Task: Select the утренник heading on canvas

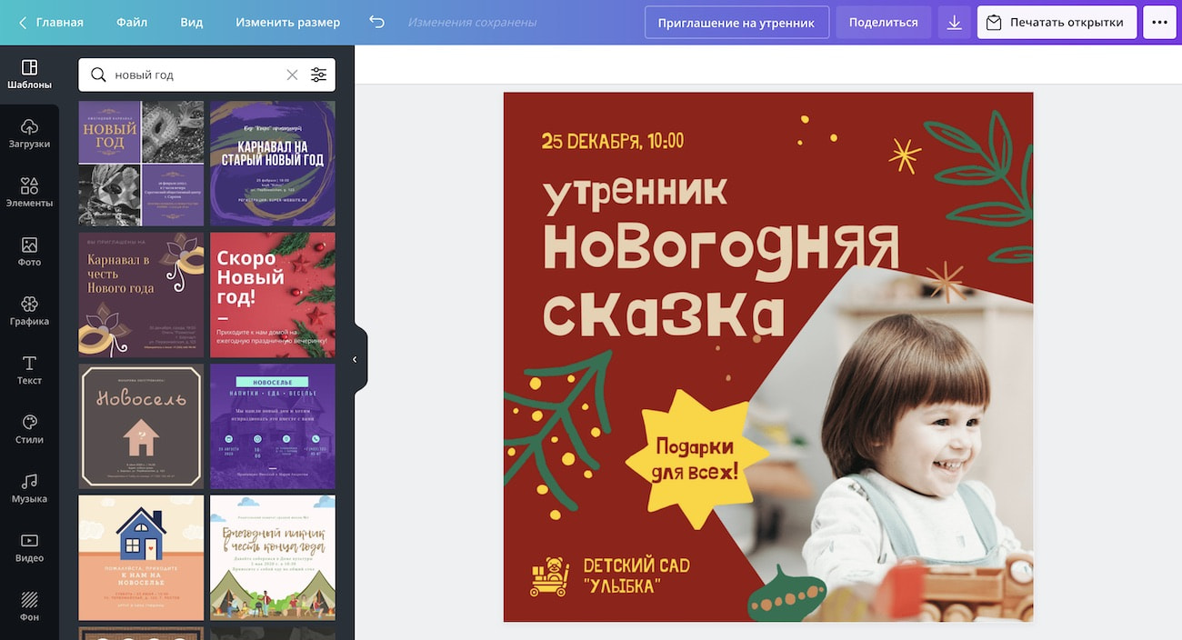Action: (635, 191)
